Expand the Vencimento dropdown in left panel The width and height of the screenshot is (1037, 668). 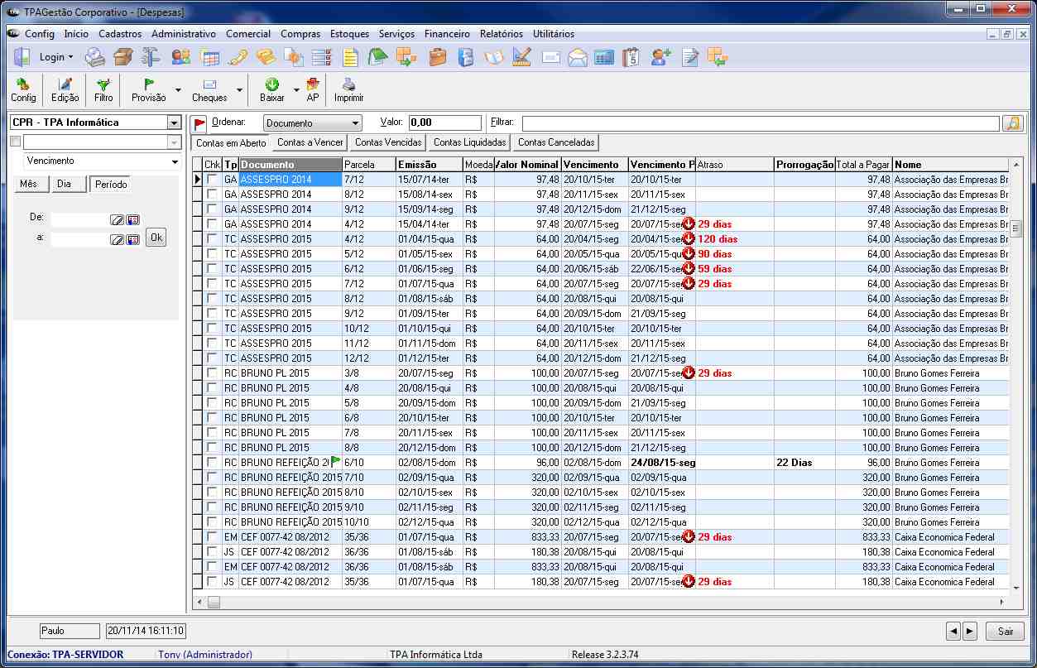(x=175, y=161)
